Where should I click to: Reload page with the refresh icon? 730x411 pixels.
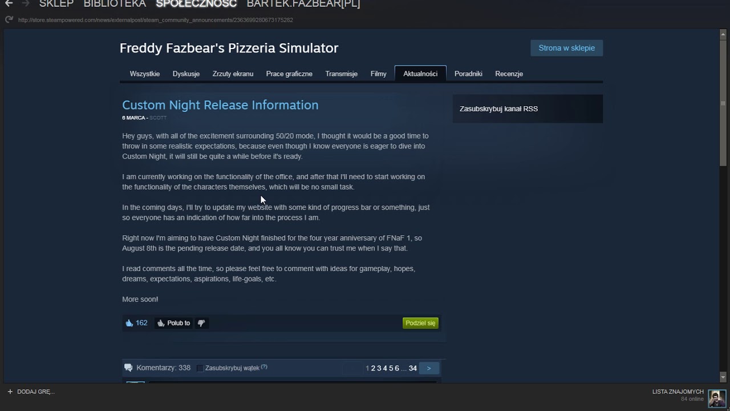9,20
